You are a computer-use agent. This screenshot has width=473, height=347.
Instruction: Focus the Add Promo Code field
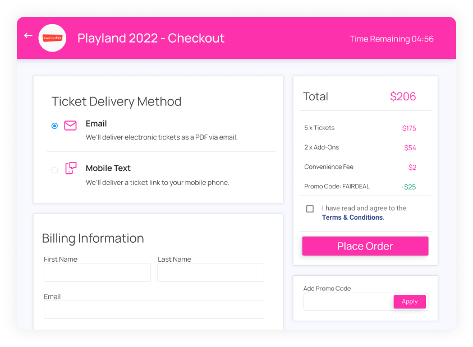(348, 302)
